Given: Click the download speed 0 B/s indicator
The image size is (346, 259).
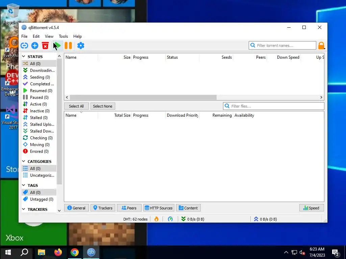Looking at the screenshot, I should click(x=193, y=219).
